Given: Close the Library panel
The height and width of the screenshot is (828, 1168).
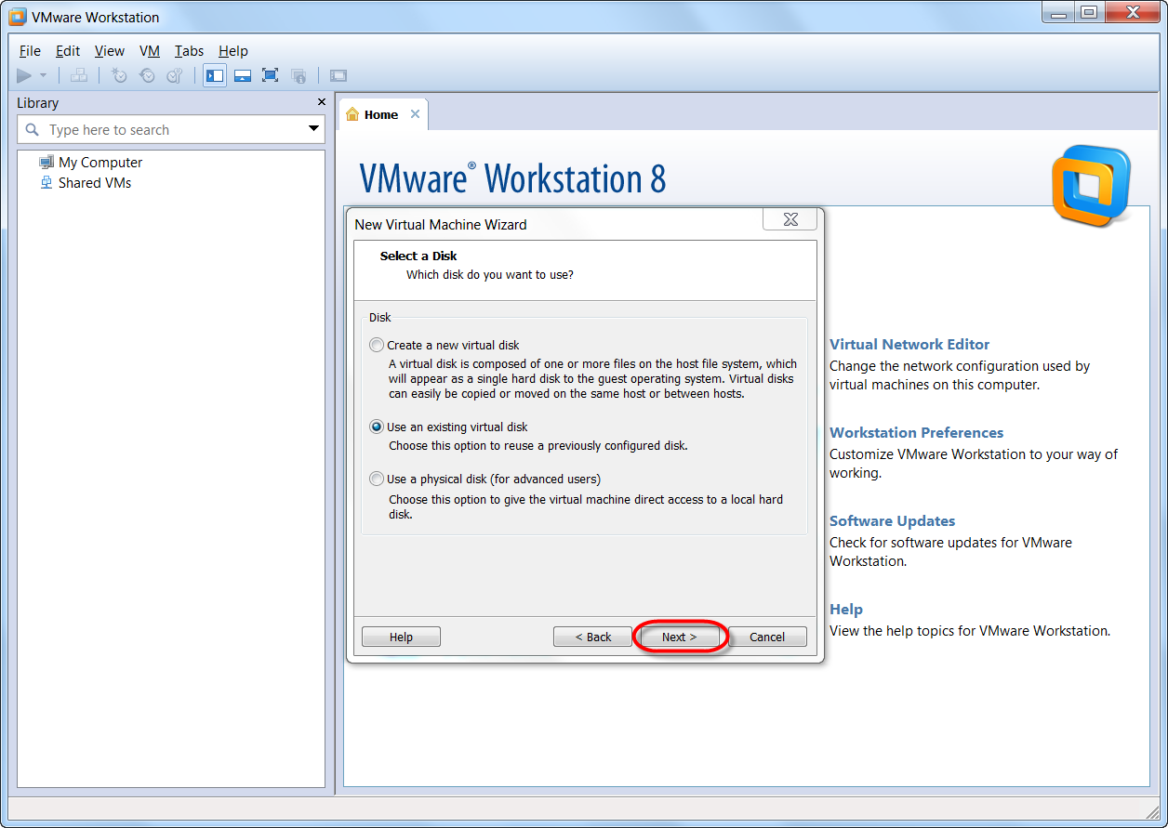Looking at the screenshot, I should tap(322, 102).
